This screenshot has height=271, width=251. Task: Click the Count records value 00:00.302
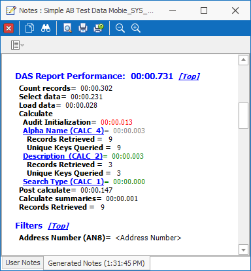click(x=97, y=88)
